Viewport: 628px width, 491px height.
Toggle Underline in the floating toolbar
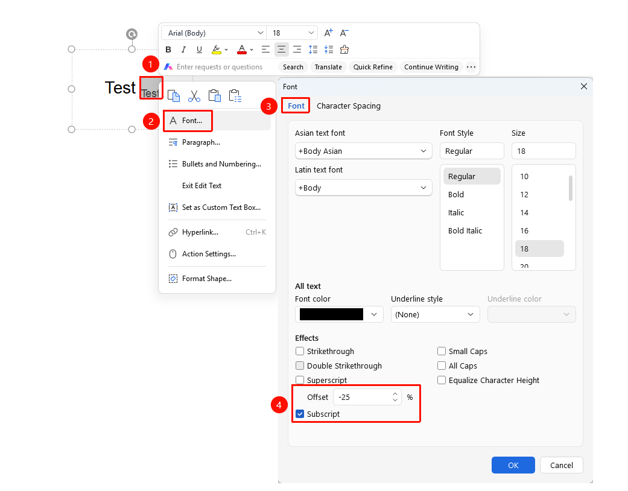point(199,49)
